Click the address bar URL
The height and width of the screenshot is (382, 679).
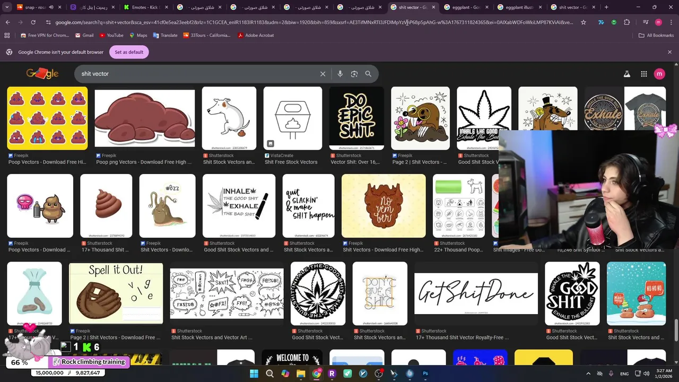pos(314,22)
